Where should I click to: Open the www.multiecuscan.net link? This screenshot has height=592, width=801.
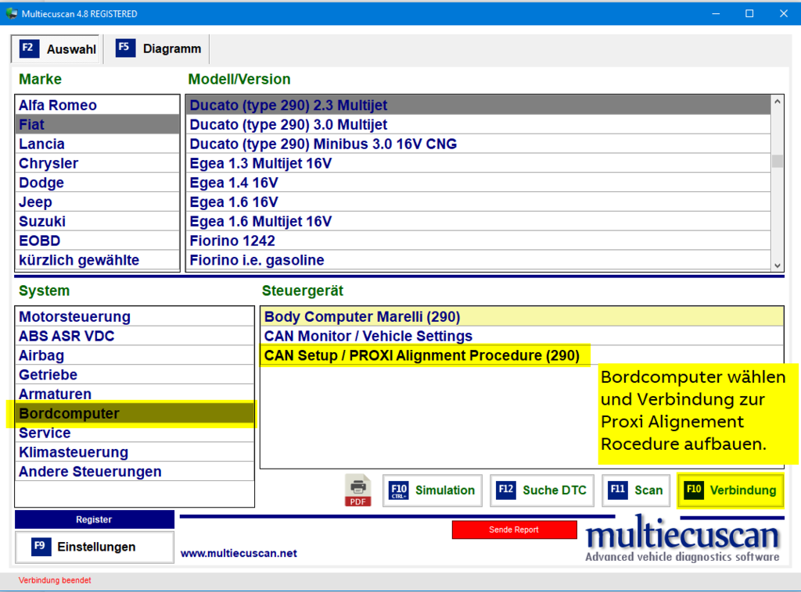[239, 553]
